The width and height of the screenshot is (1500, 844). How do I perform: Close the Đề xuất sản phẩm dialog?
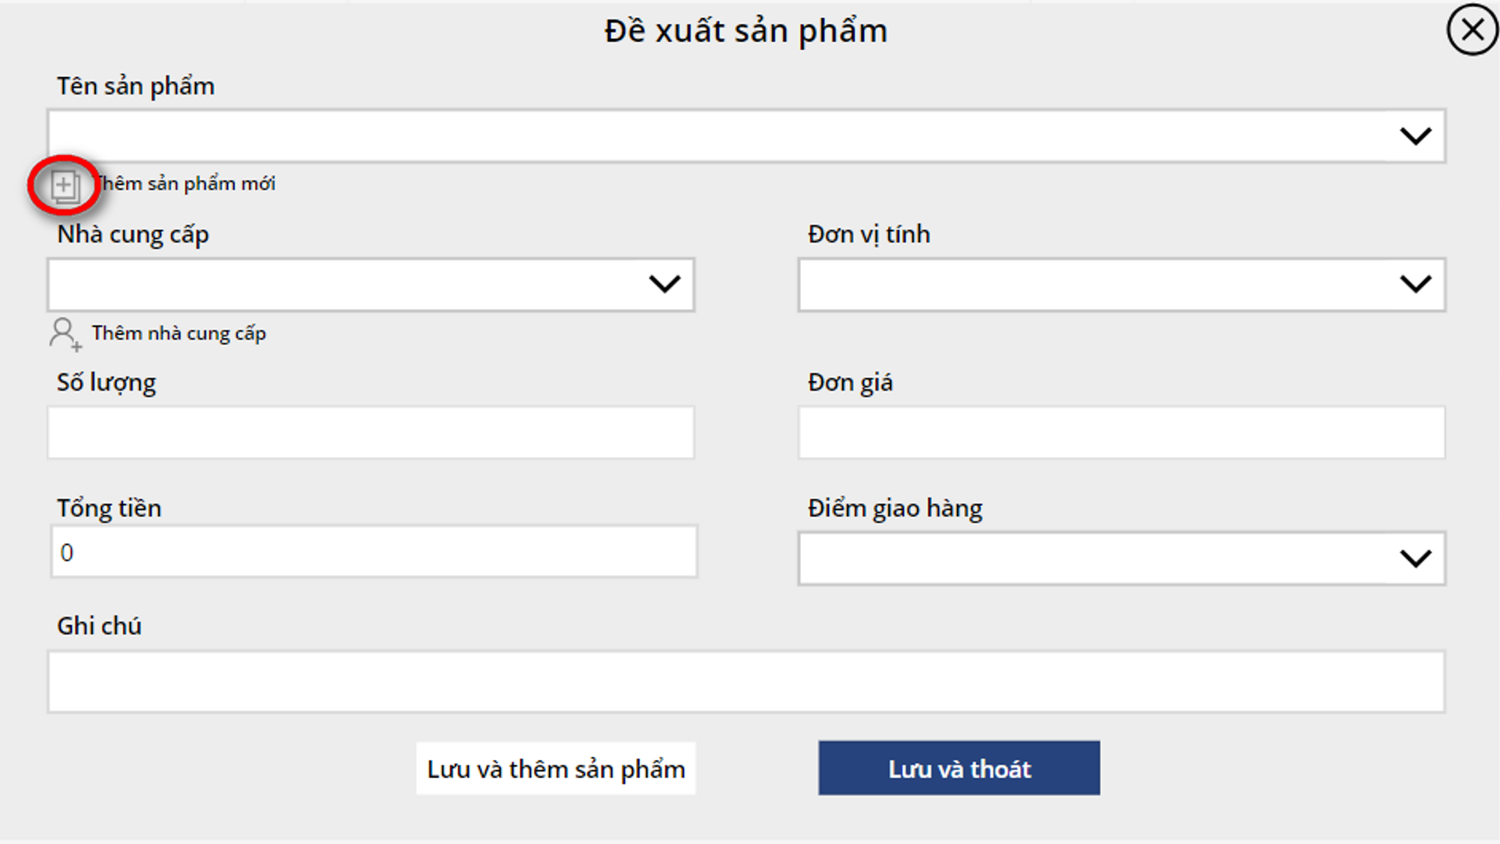pos(1472,30)
